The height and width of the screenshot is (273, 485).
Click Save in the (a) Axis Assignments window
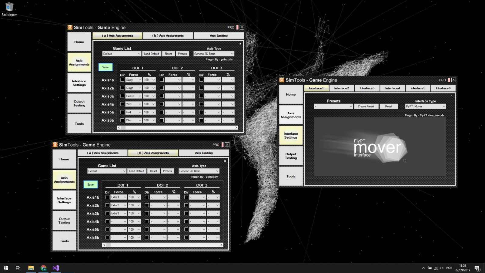pyautogui.click(x=105, y=67)
